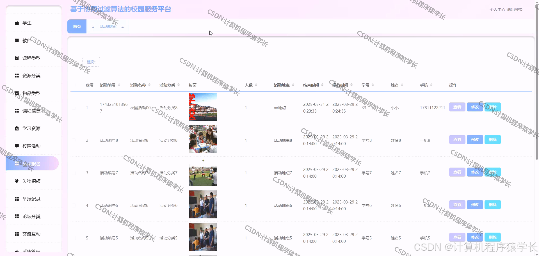Image resolution: width=539 pixels, height=256 pixels.
Task: Sort the table by 活动编号 arrows
Action: pos(119,85)
